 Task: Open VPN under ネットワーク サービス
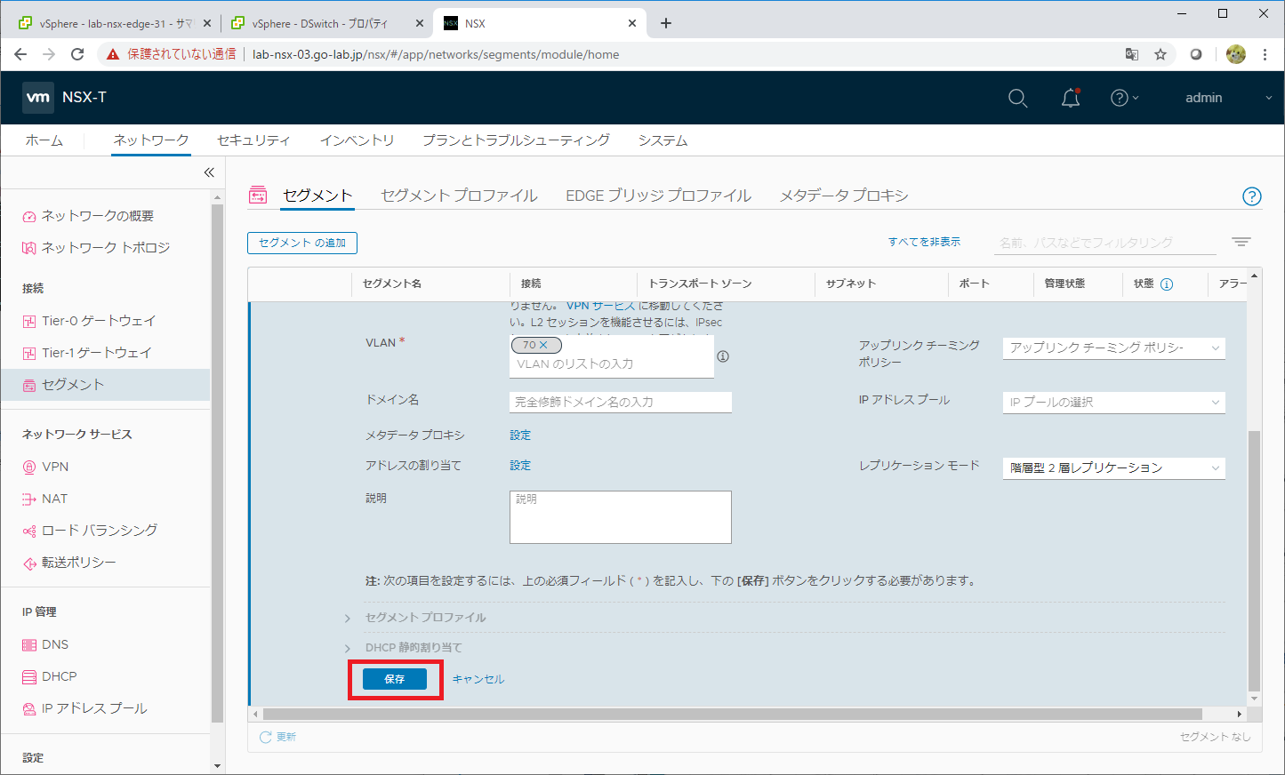click(54, 467)
